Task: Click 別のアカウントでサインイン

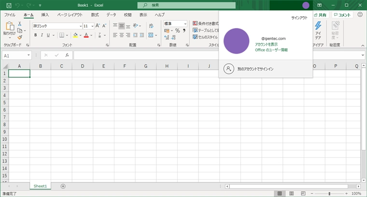Action: pos(255,69)
